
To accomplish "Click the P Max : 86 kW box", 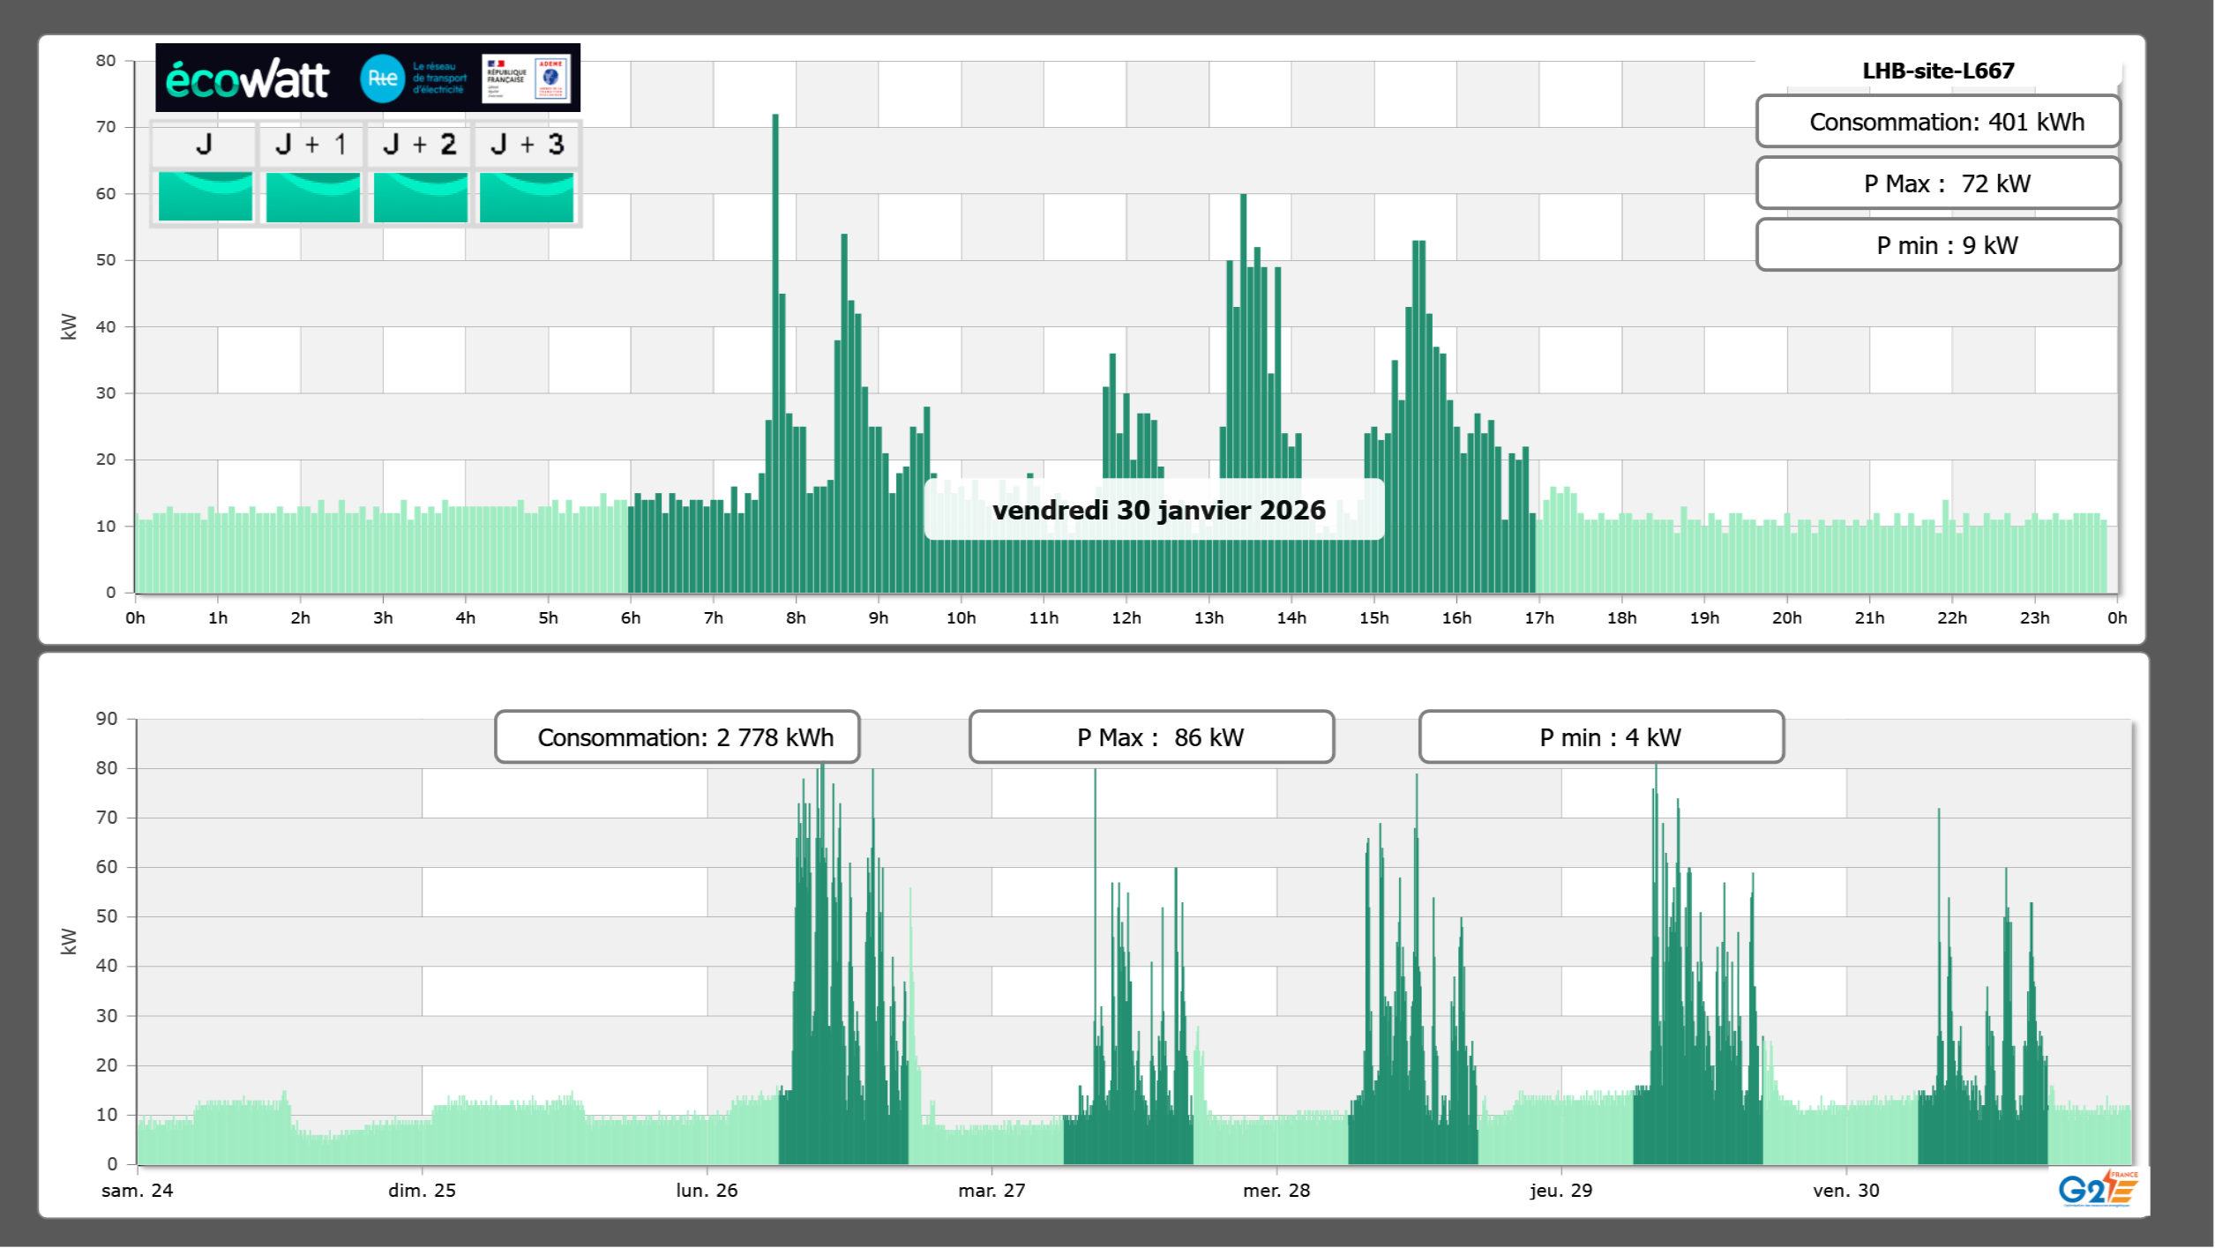I will tap(1151, 737).
